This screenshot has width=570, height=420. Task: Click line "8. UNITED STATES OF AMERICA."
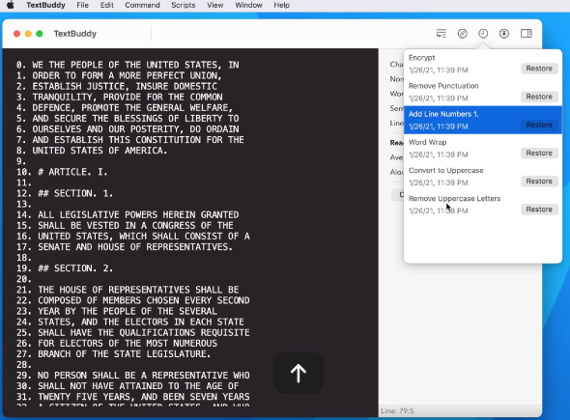[x=92, y=151]
